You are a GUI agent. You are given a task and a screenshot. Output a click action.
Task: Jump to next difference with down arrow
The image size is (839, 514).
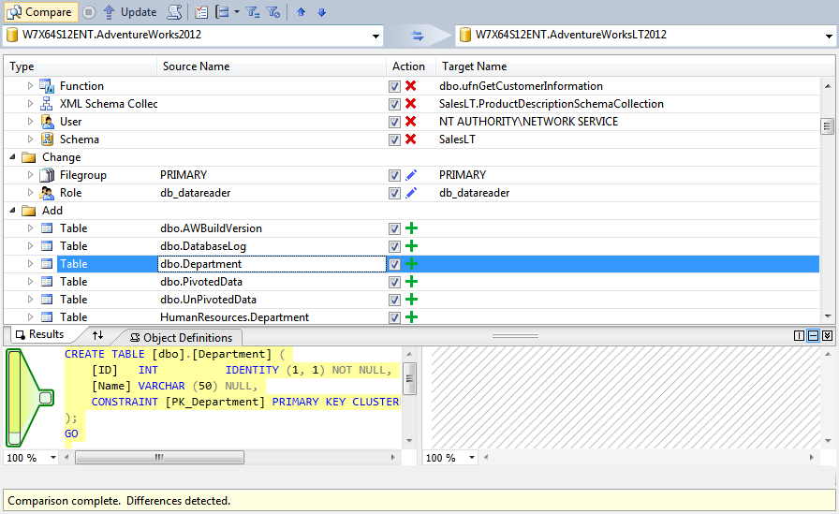pos(321,12)
